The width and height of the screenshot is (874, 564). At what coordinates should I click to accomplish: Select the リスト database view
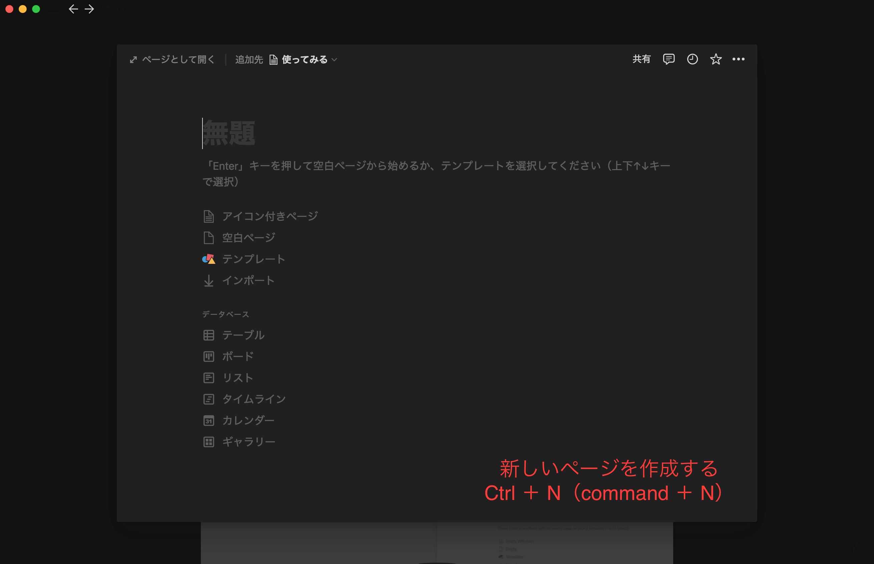click(x=238, y=378)
